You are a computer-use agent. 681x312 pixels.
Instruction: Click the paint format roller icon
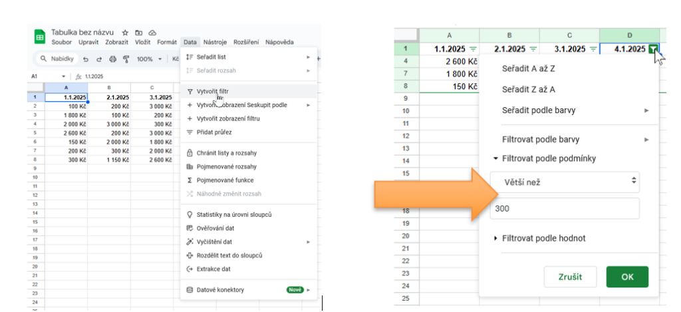click(126, 59)
